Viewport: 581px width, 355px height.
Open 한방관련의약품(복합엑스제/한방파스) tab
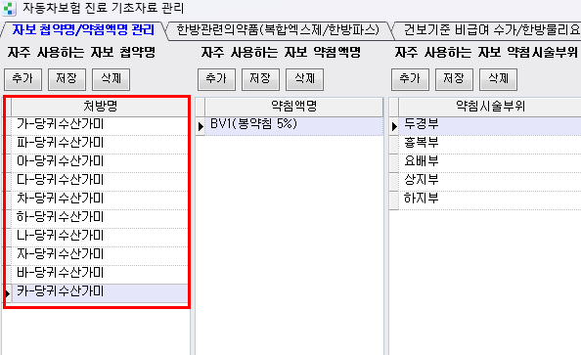coord(278,30)
